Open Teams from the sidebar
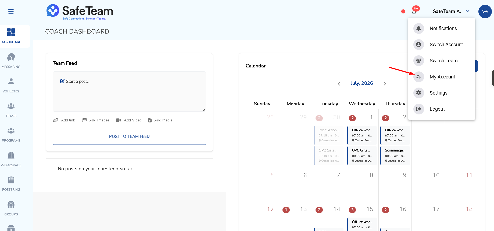The height and width of the screenshot is (231, 494). point(11,110)
